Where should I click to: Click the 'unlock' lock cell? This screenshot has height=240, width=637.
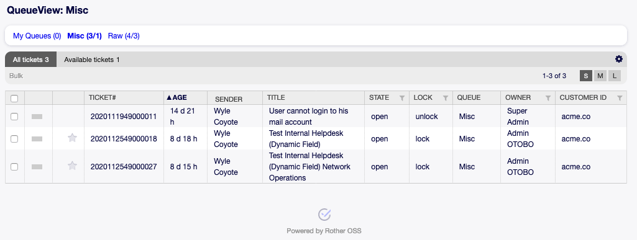click(426, 117)
